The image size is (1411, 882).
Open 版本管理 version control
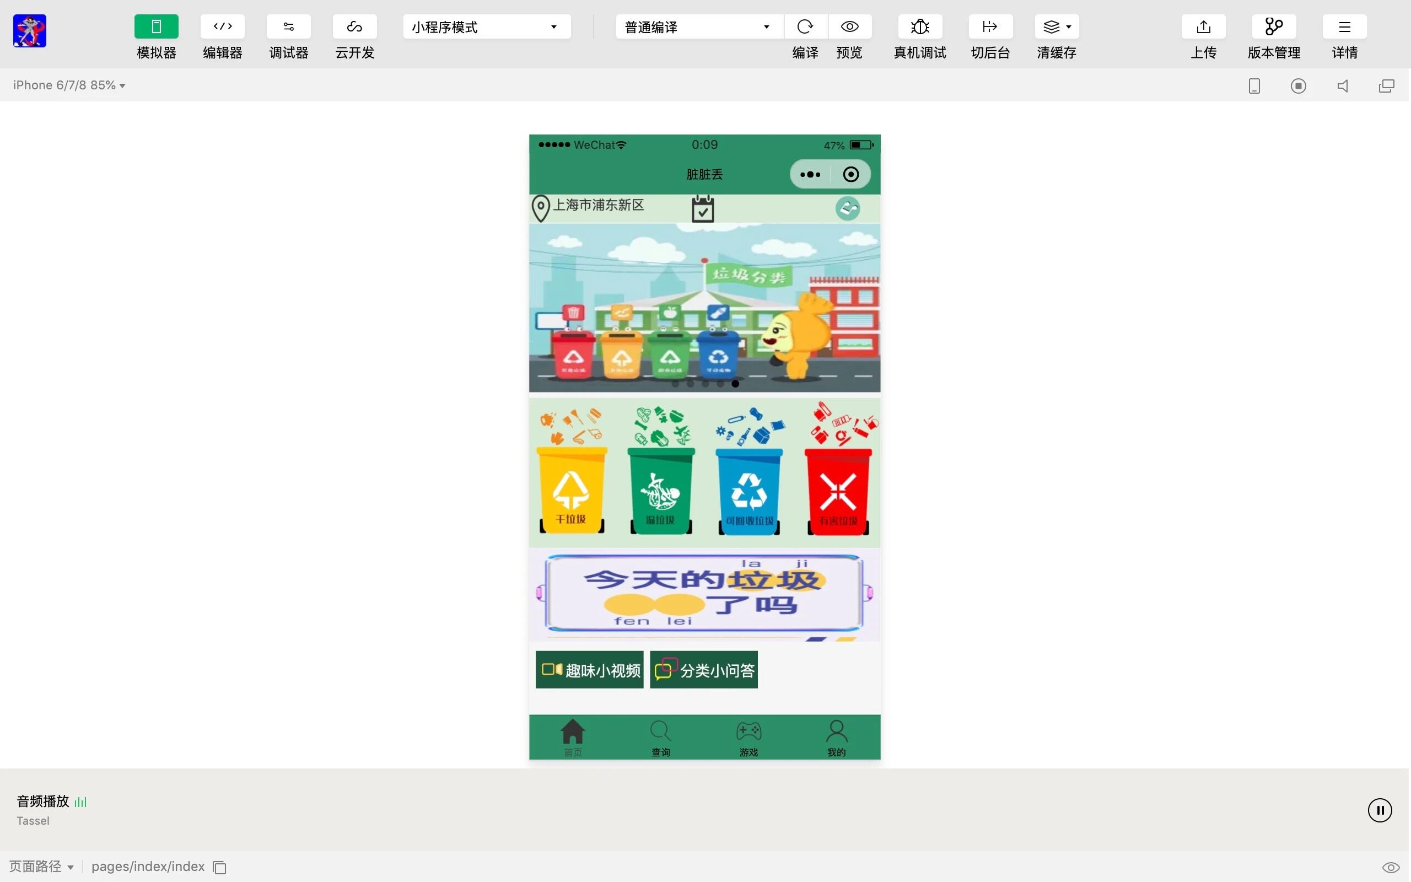[x=1274, y=27]
